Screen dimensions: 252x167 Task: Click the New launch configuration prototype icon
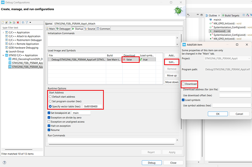(6, 23)
